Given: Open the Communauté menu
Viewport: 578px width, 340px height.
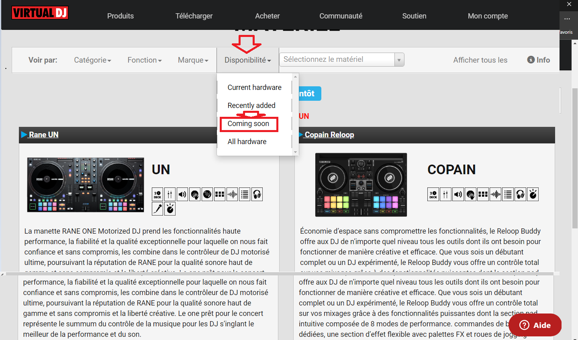Looking at the screenshot, I should coord(341,16).
